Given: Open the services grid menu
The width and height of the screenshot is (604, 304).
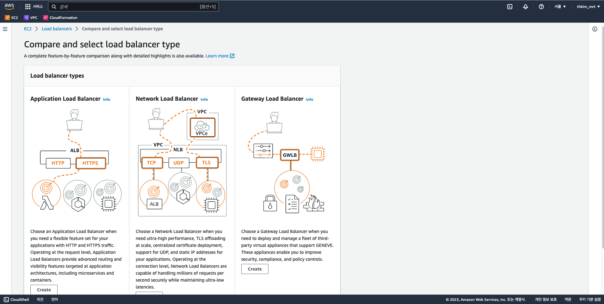Looking at the screenshot, I should (34, 6).
